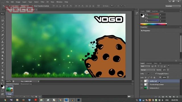Open the Normal blend mode dropdown
Screen dimensions: 182x102
pos(148,70)
